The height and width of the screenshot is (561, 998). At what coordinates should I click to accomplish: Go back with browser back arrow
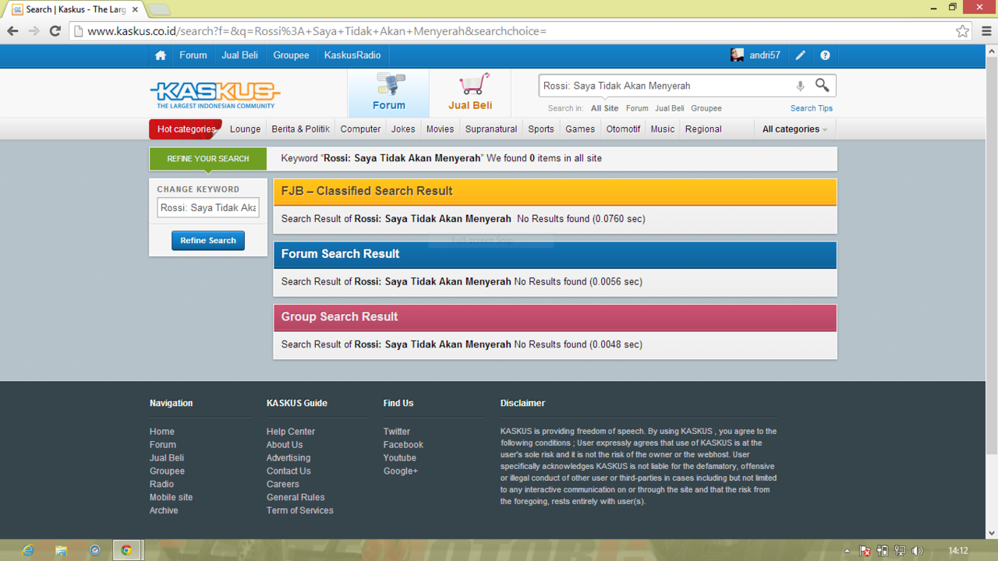tap(12, 31)
